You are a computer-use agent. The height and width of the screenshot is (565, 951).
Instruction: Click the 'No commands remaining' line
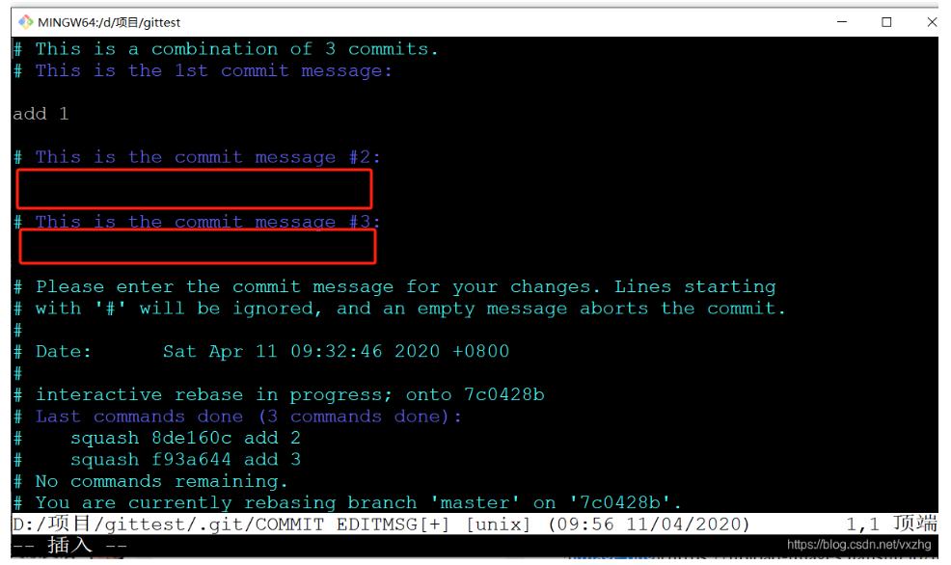coord(150,481)
